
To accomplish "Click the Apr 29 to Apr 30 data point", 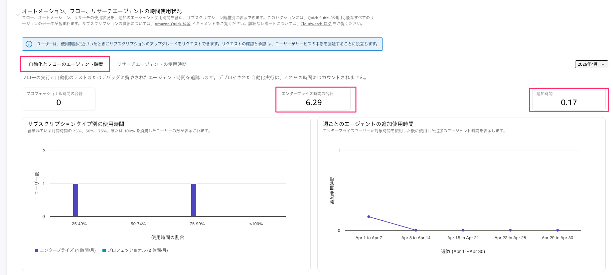I will click(557, 230).
